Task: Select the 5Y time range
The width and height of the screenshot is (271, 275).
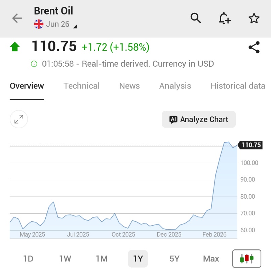Action: [175, 259]
